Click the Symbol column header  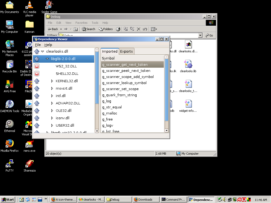click(132, 58)
